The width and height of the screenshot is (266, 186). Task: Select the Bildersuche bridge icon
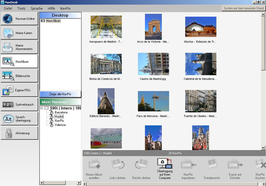tap(8, 76)
